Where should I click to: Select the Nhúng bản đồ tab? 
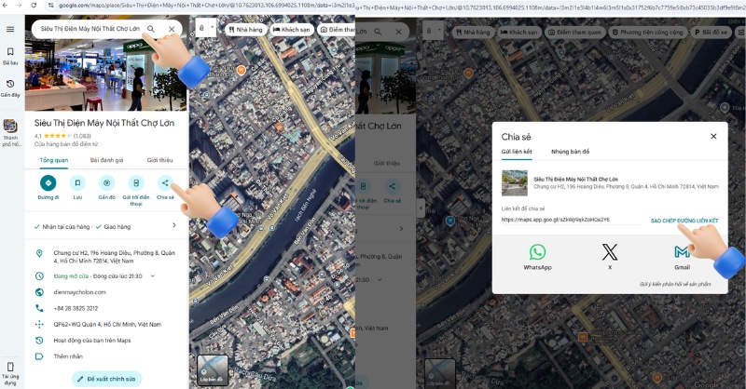point(570,152)
